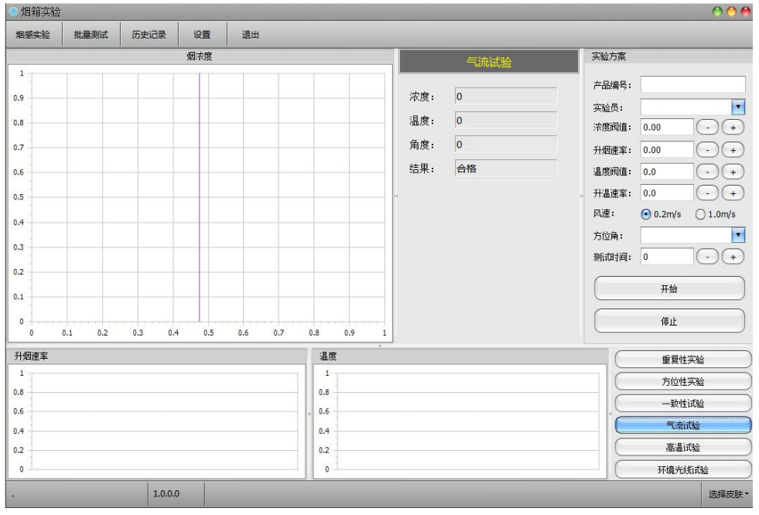
Task: Click the green window control button
Action: (718, 12)
